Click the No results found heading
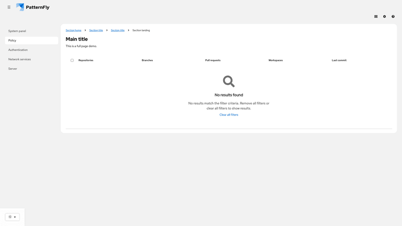This screenshot has height=226, width=402. pyautogui.click(x=229, y=95)
